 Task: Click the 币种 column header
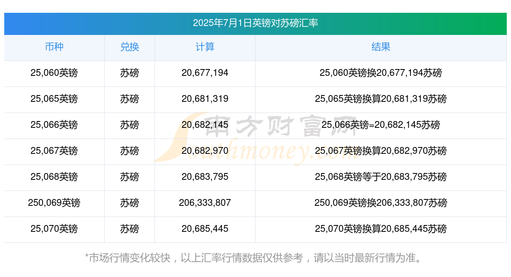coord(54,47)
